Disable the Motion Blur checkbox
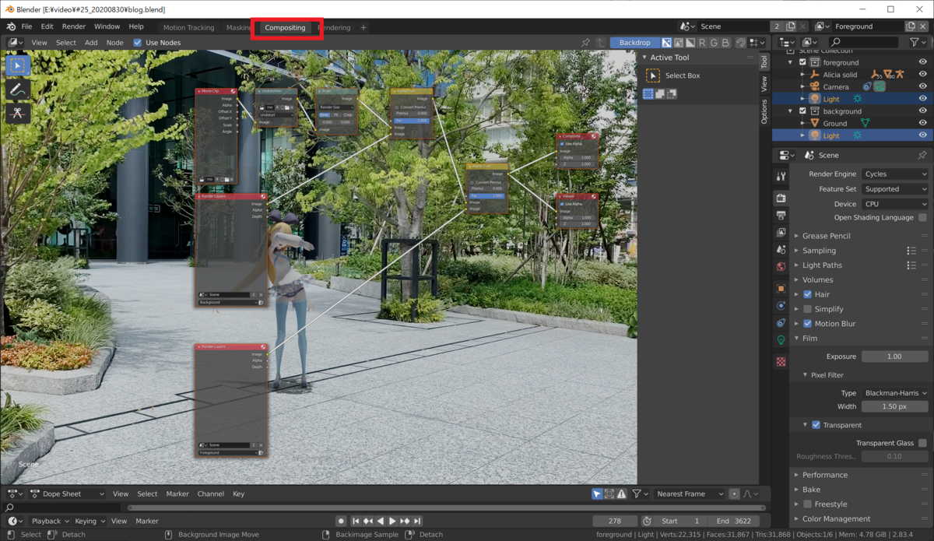Viewport: 934px width, 541px height. 807,324
